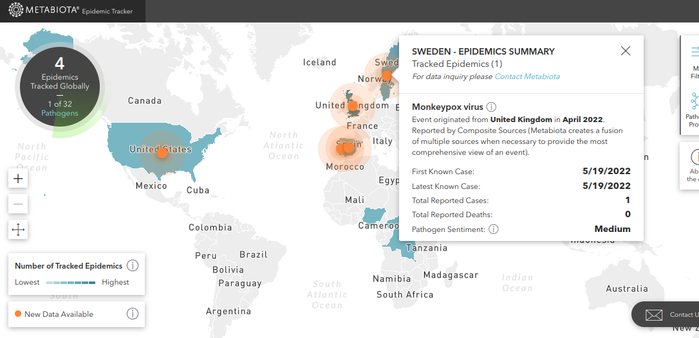
Task: Click the Iceland map label
Action: (x=320, y=62)
